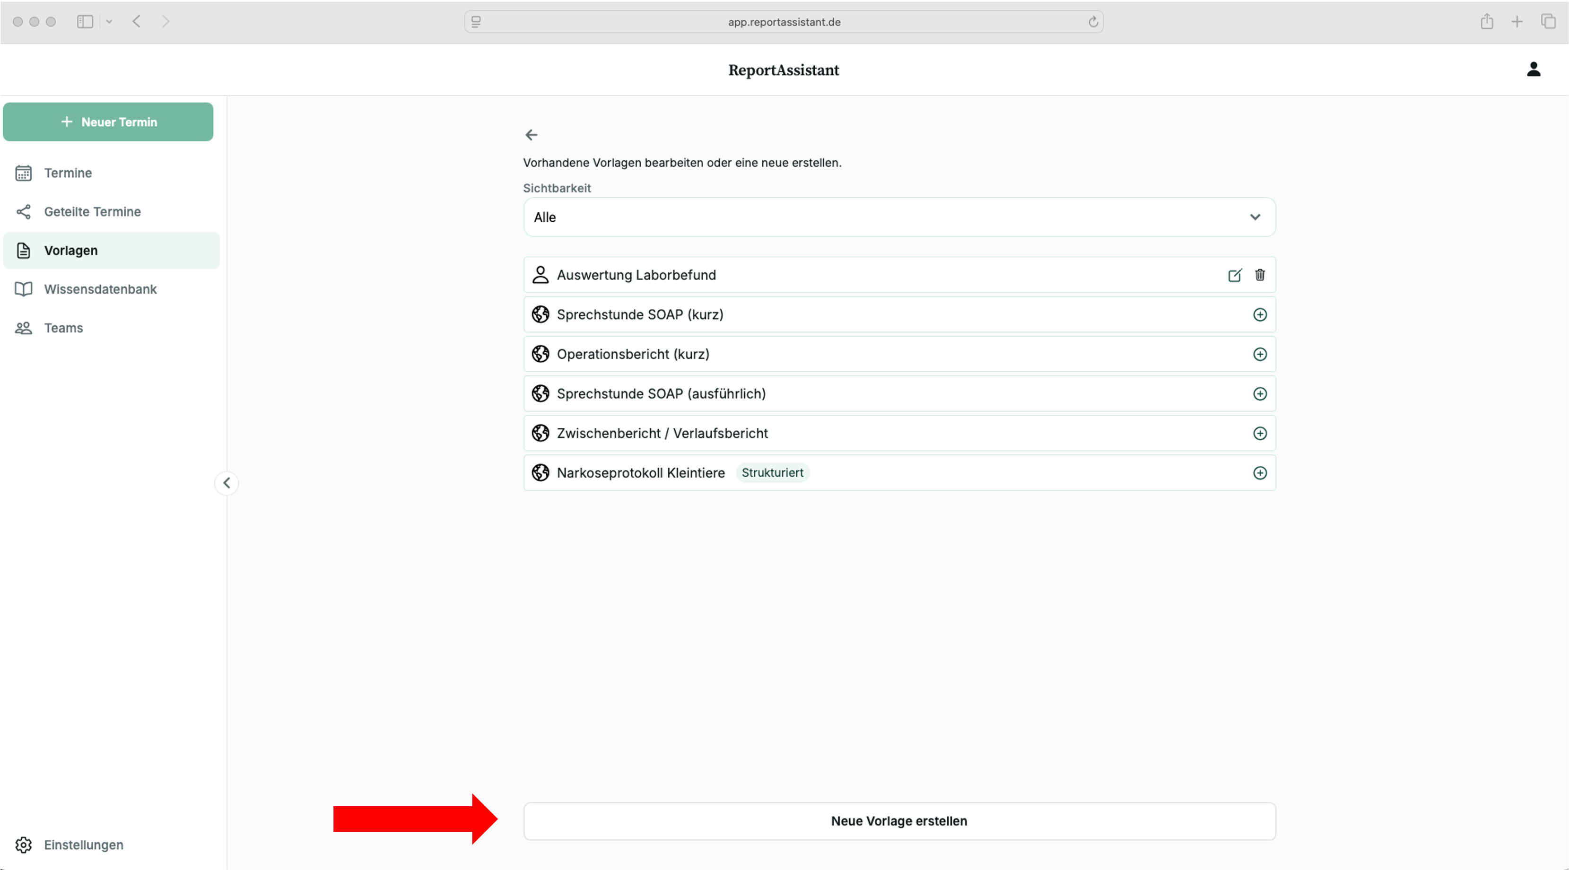The height and width of the screenshot is (871, 1569).
Task: Open Geteilte Termine in the sidebar
Action: point(111,212)
